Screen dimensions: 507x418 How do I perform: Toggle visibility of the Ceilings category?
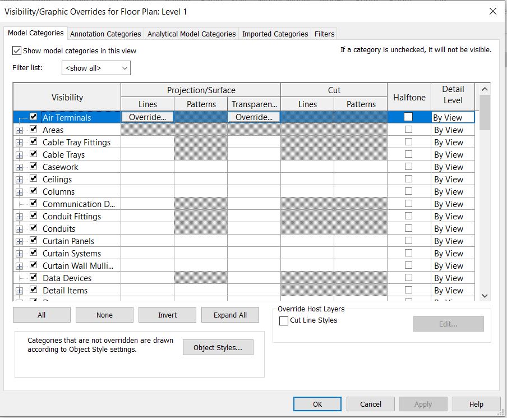coord(33,179)
